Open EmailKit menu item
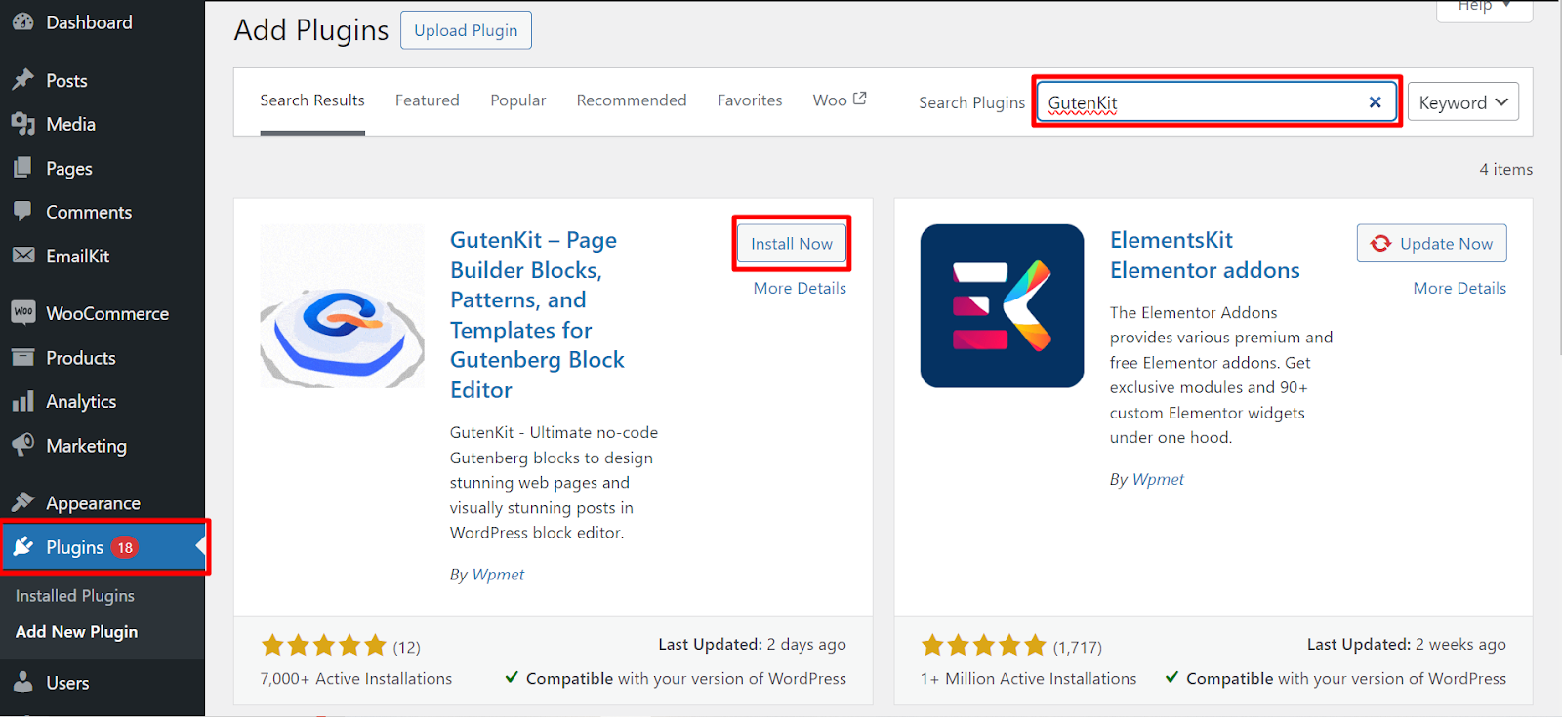The width and height of the screenshot is (1562, 717). [103, 256]
